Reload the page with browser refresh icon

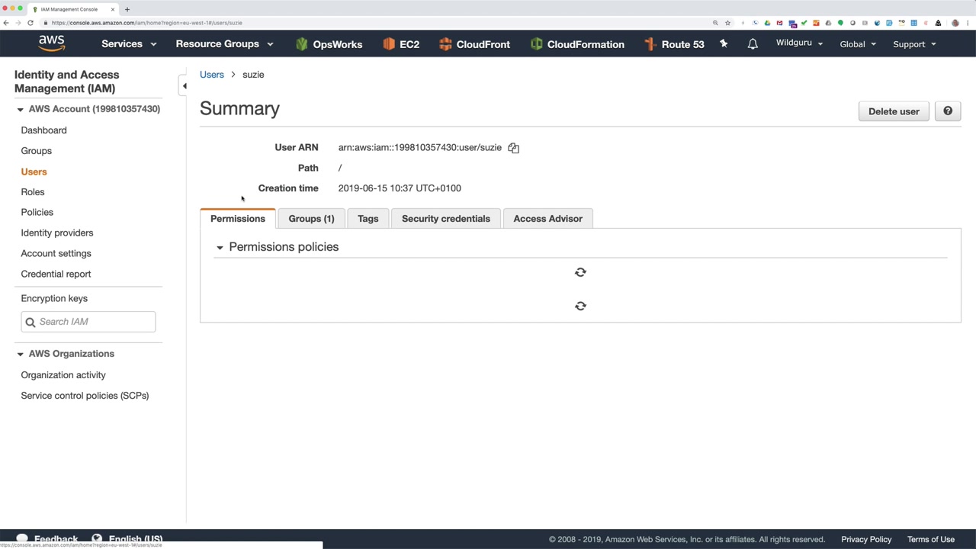(x=30, y=23)
